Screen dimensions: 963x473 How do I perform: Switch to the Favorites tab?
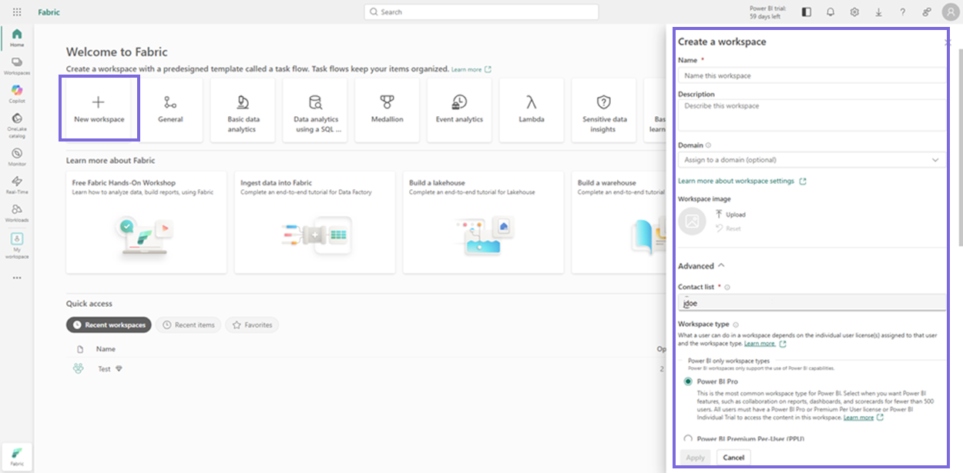pyautogui.click(x=252, y=325)
